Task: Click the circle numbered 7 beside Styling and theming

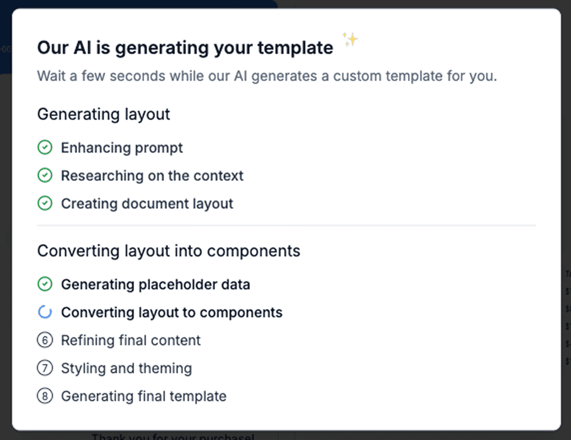Action: coord(45,368)
